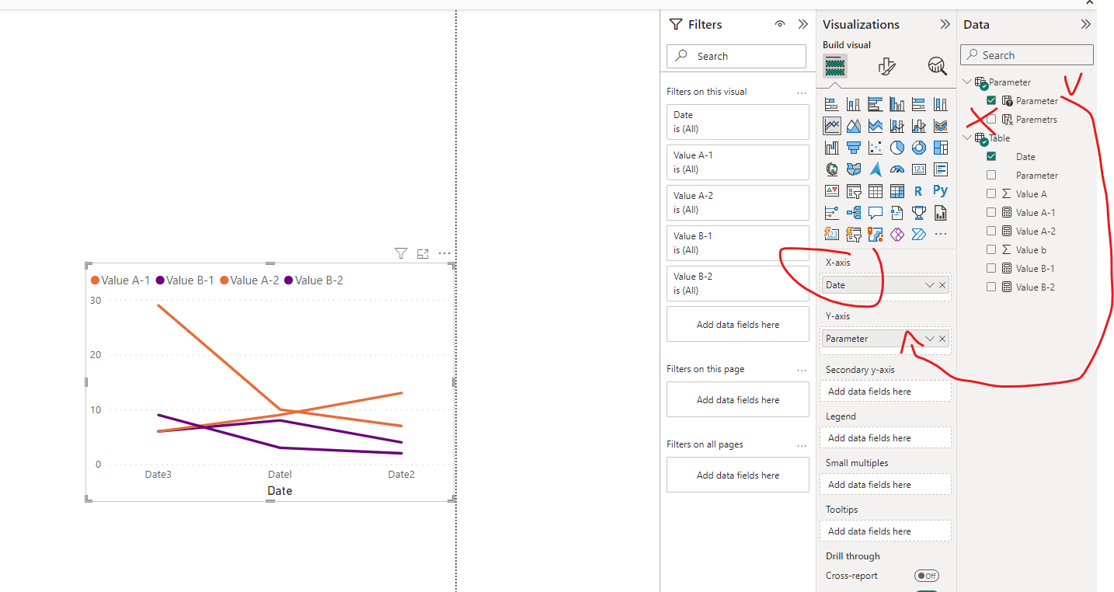Open the Value A-2 filter card
The width and height of the screenshot is (1114, 592).
coord(738,203)
